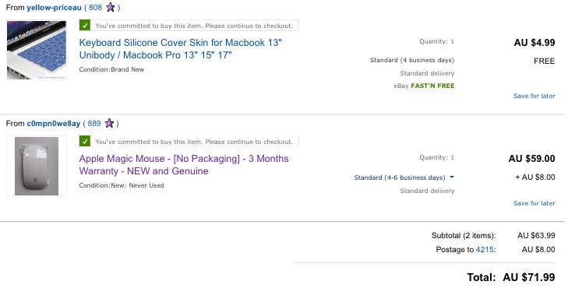Open Apple Magic Mouse thumbnail image
575x288 pixels.
(x=37, y=166)
